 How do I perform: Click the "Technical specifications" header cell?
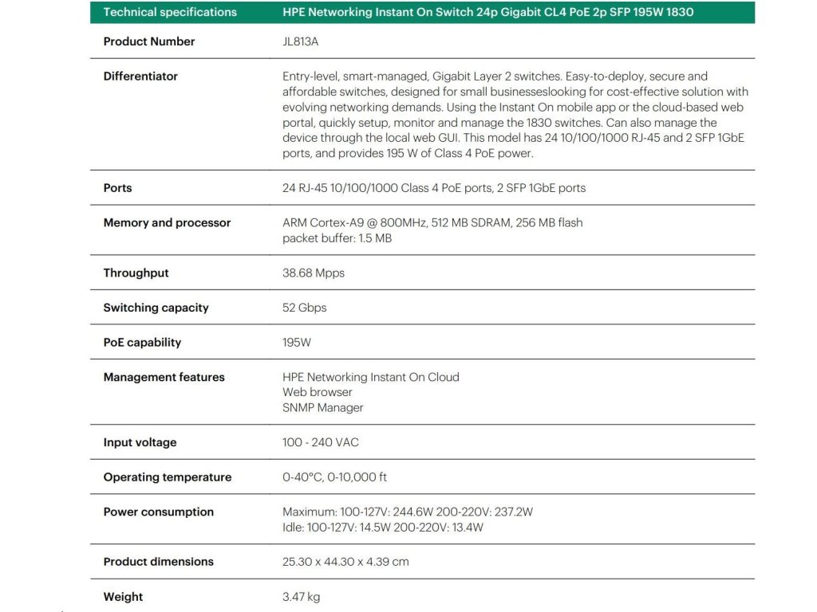[x=170, y=12]
